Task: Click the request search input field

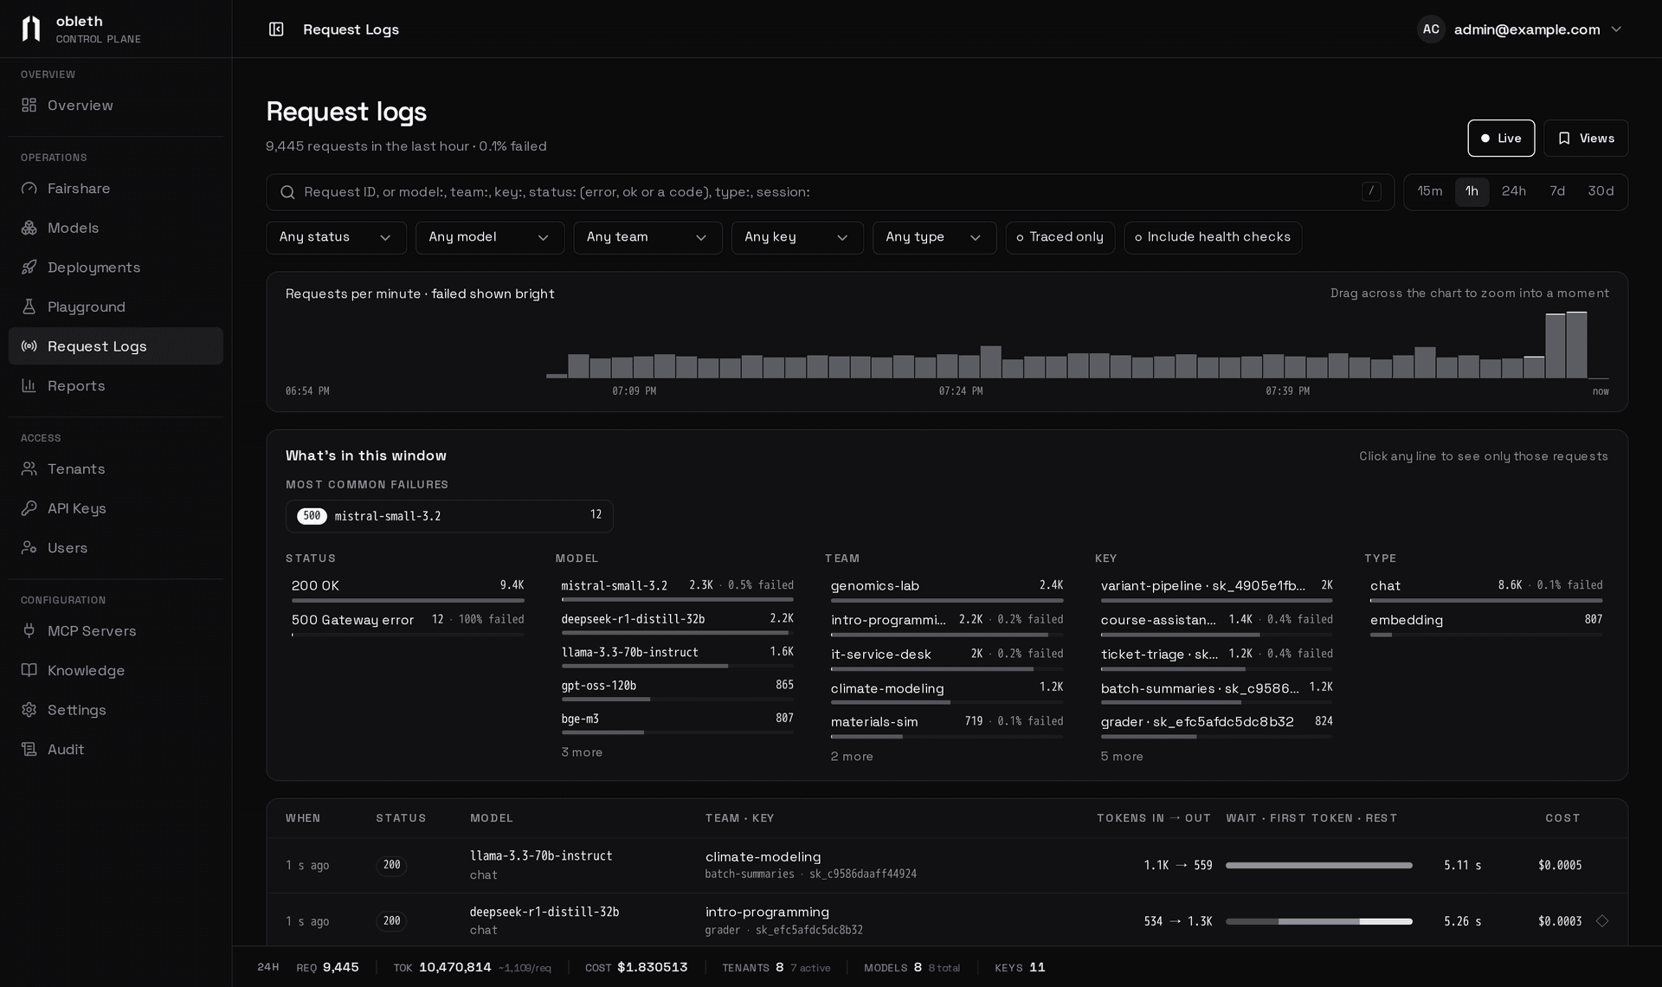Action: pyautogui.click(x=829, y=192)
